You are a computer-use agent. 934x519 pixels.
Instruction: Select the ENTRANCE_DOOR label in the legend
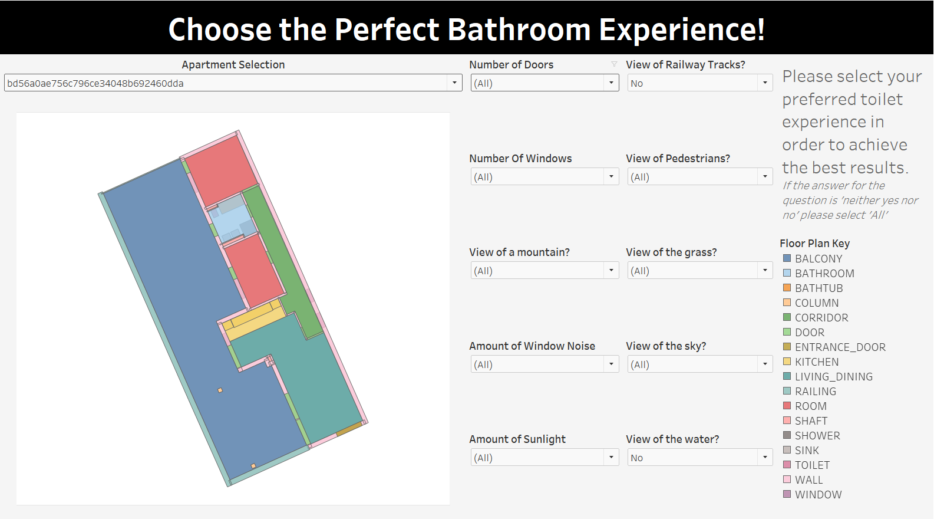pyautogui.click(x=840, y=347)
